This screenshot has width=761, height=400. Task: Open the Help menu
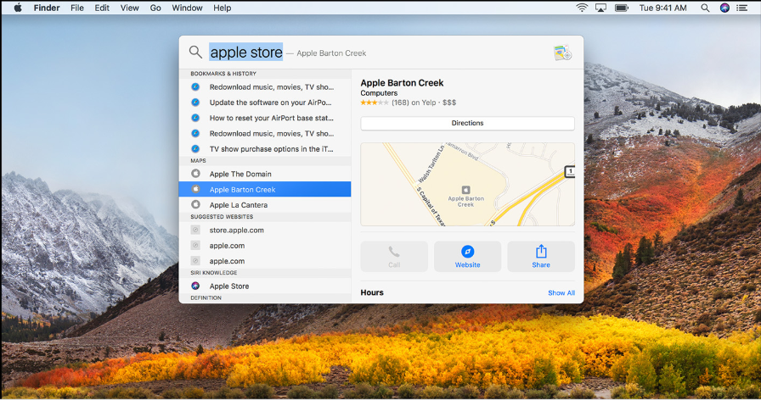(x=223, y=8)
